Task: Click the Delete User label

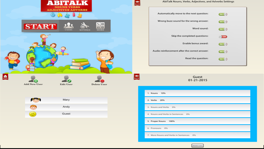Action: pyautogui.click(x=99, y=84)
